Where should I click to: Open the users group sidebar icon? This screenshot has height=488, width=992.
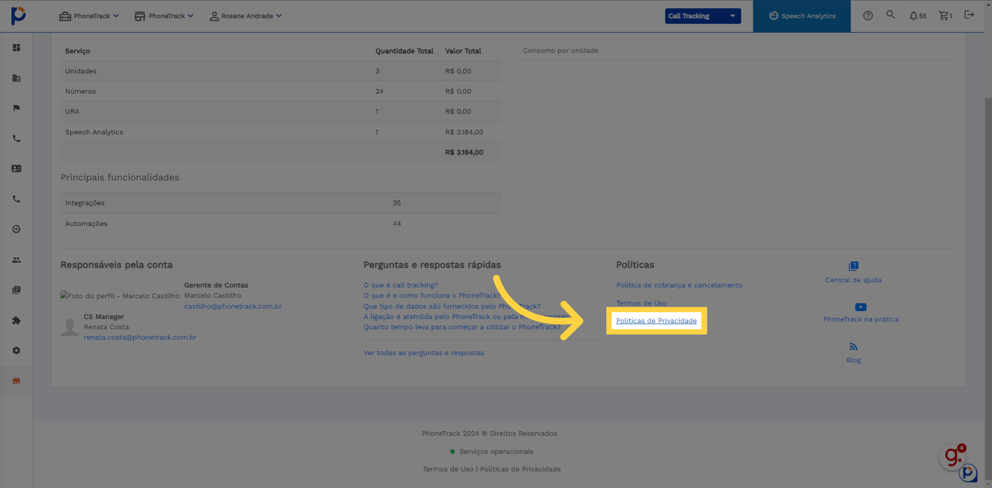point(17,260)
